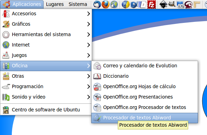Select Procesador de textos Abiword
The image size is (207, 135).
pyautogui.click(x=145, y=118)
